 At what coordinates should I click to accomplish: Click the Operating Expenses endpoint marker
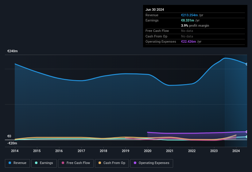point(247,132)
